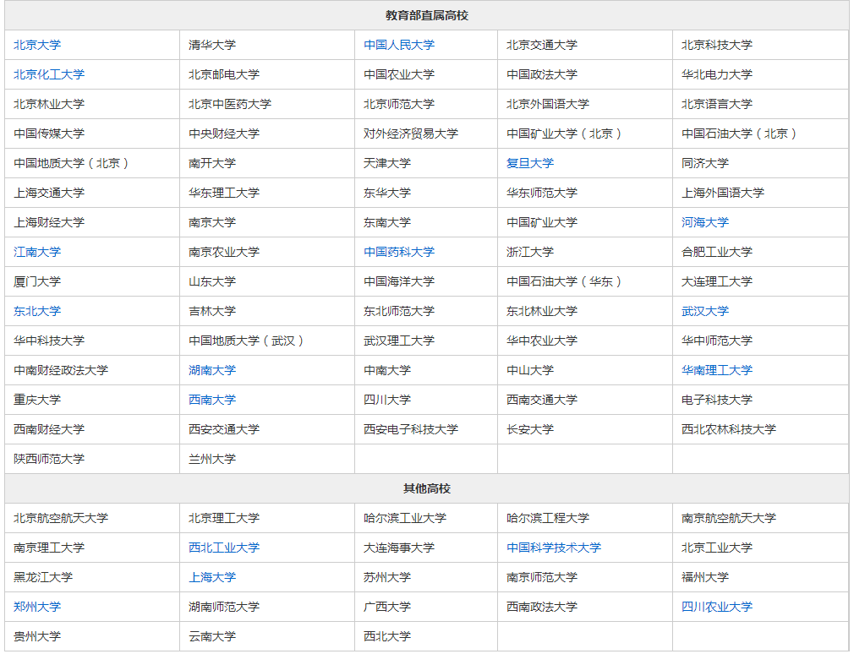Image resolution: width=854 pixels, height=654 pixels.
Task: Select the 大连海事大学 cell
Action: pos(426,548)
